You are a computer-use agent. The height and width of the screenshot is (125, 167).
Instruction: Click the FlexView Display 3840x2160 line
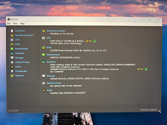point(93,65)
